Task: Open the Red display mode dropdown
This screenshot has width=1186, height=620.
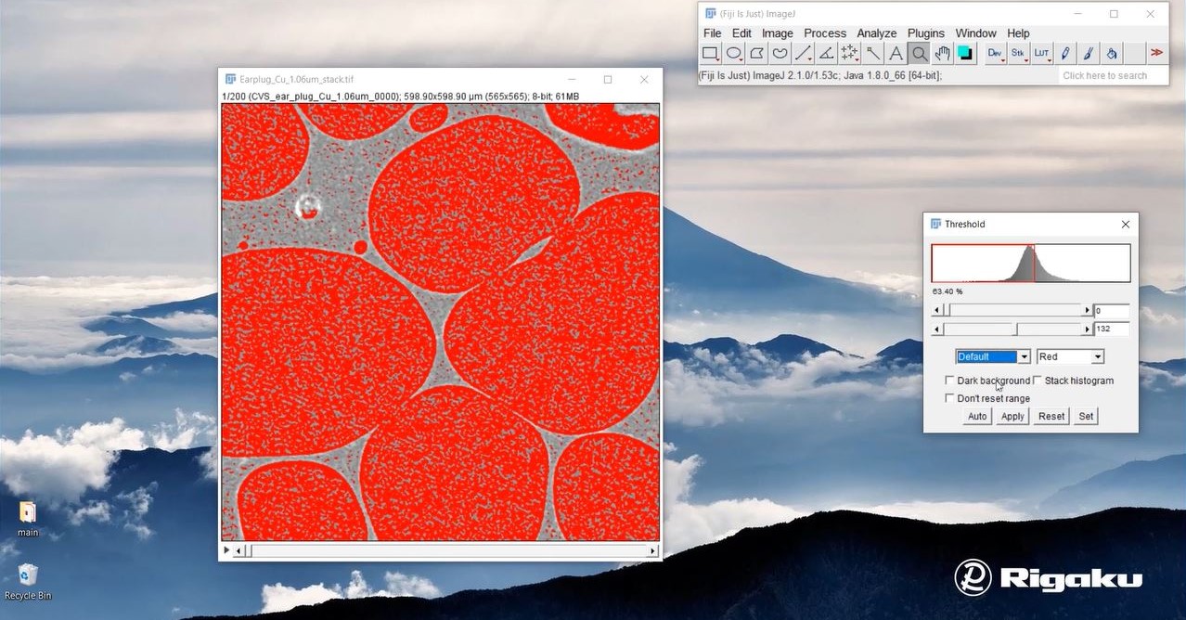Action: click(1069, 356)
